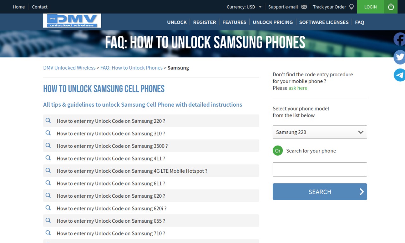Open the UNLOCK PRICING menu item
The image size is (405, 243).
[273, 22]
